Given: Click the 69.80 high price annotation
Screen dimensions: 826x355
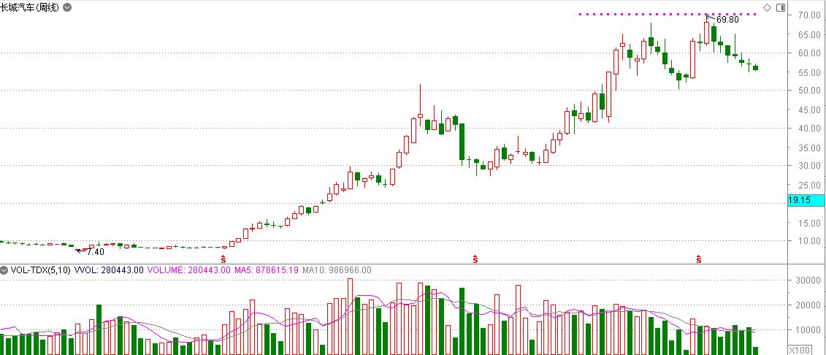Looking at the screenshot, I should pyautogui.click(x=727, y=20).
